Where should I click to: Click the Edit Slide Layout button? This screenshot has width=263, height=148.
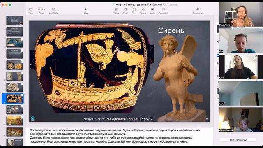coord(238,140)
